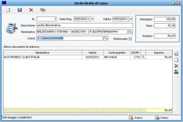Expand the Valuta date picker dropdown

coord(131,19)
